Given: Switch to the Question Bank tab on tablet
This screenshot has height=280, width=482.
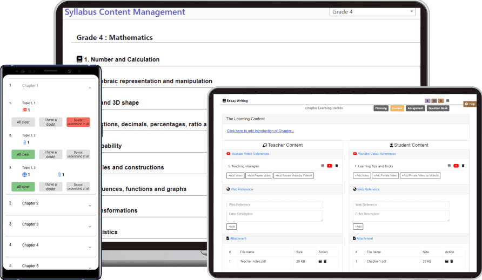Looking at the screenshot, I should [438, 108].
